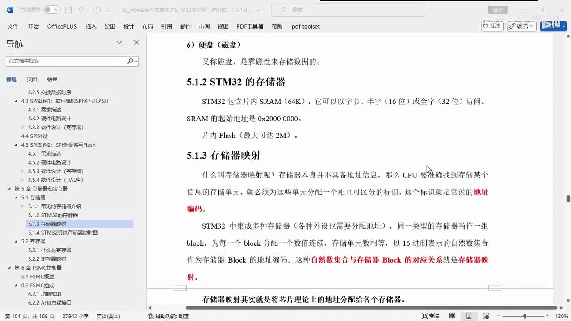Switch to the 邮件 tab
Image resolution: width=571 pixels, height=321 pixels.
185,26
